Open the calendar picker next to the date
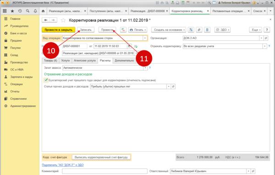This screenshot has width=275, height=175. pyautogui.click(x=129, y=46)
